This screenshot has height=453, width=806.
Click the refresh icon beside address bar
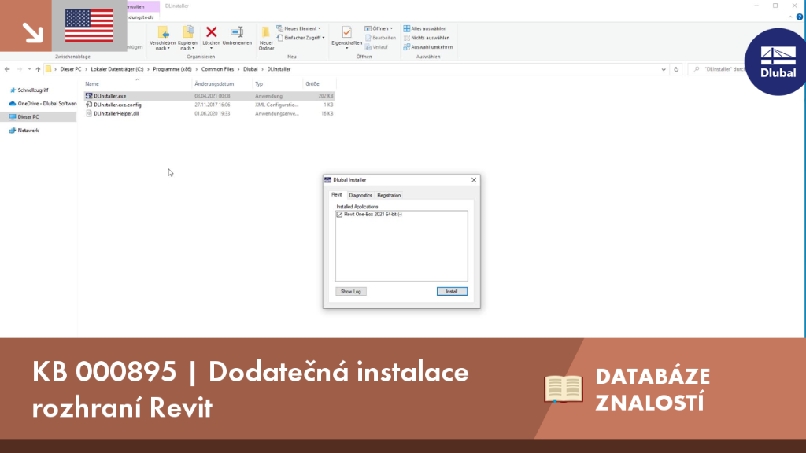tap(676, 69)
